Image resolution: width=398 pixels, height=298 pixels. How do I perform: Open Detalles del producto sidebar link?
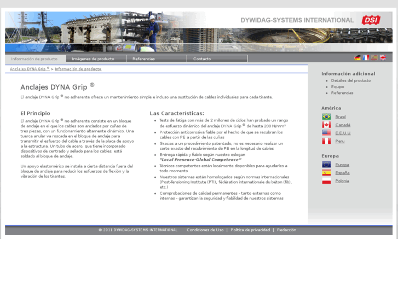pos(351,80)
